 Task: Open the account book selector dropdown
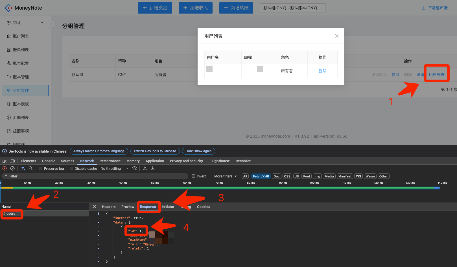[x=292, y=8]
